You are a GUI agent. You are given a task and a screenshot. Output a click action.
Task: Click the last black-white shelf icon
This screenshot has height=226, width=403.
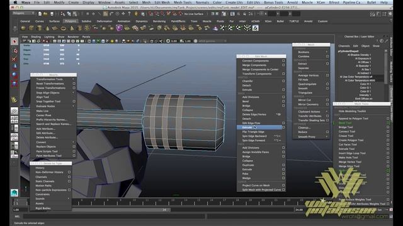(x=255, y=28)
